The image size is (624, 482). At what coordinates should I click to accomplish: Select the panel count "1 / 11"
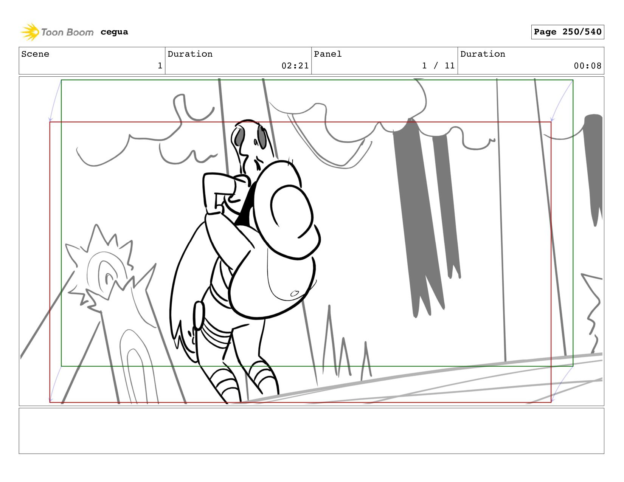pyautogui.click(x=438, y=66)
